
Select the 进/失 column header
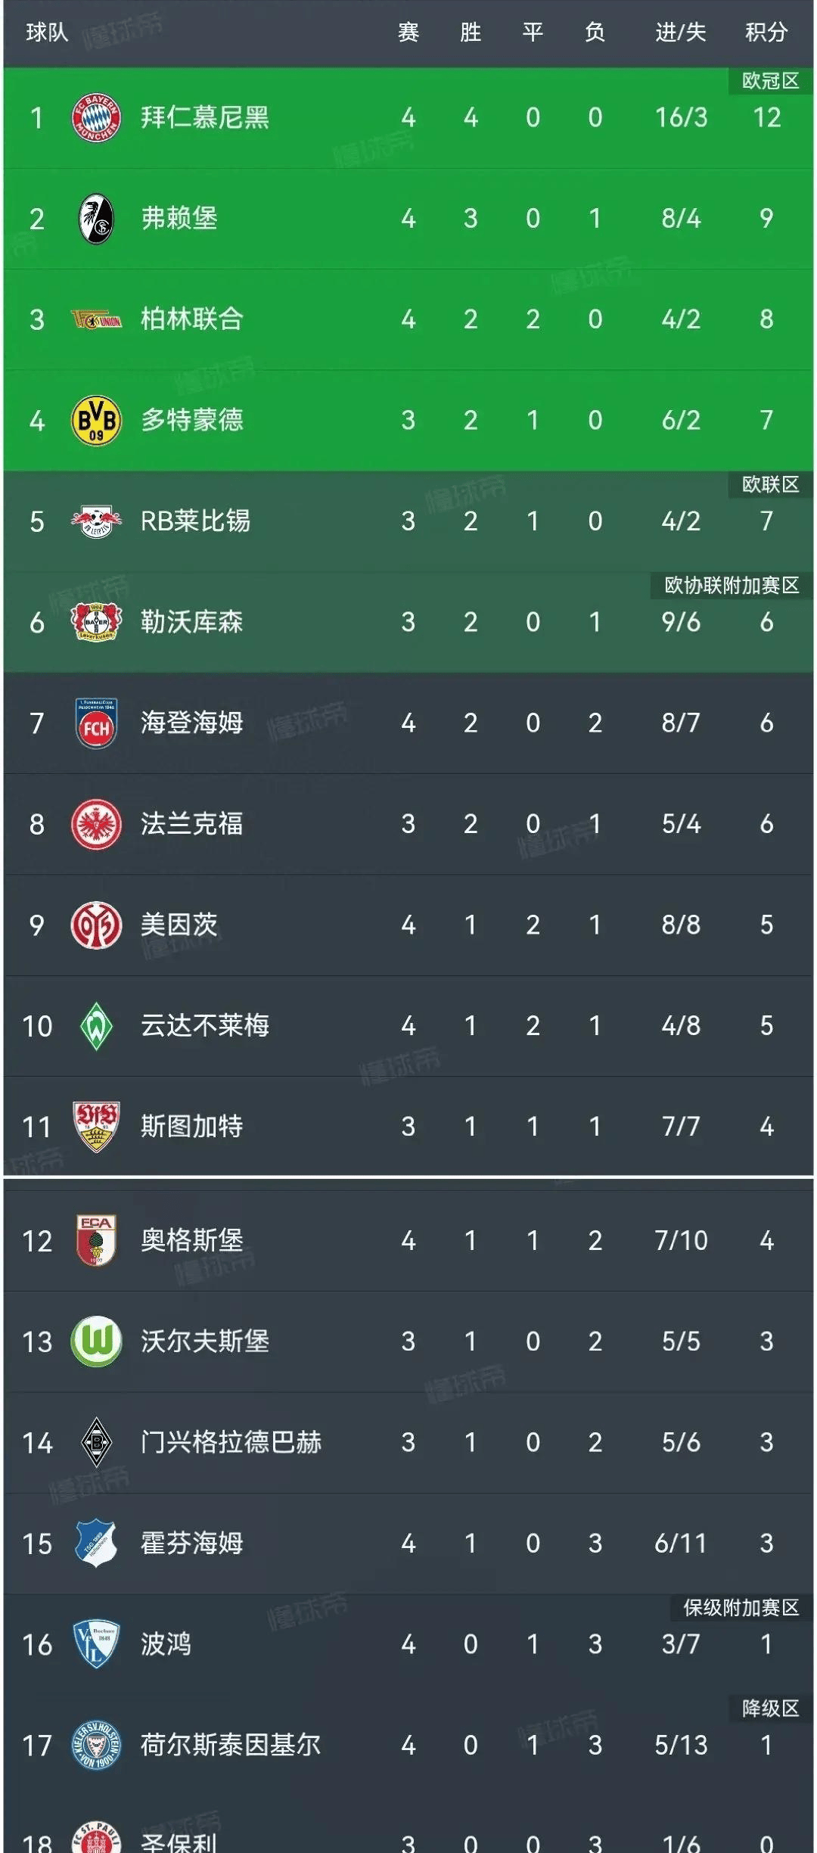(x=681, y=33)
